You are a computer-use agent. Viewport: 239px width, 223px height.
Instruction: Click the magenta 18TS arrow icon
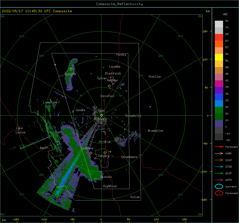[219, 180]
